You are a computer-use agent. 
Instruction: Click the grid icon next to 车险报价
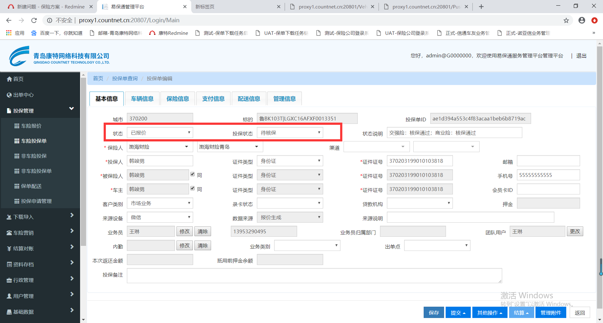coord(17,126)
